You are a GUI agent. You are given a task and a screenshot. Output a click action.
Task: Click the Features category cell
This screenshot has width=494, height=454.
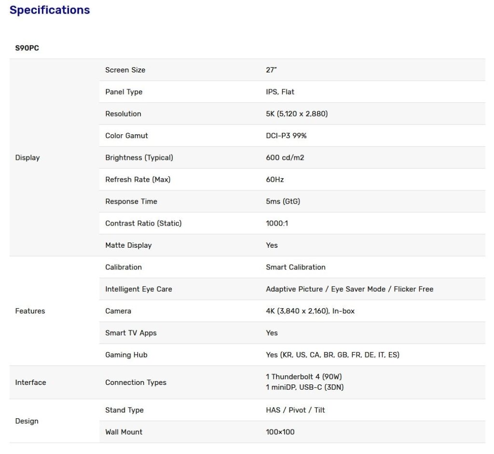coord(30,311)
